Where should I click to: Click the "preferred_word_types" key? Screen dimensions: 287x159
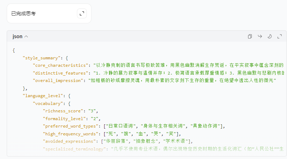coord(71,126)
